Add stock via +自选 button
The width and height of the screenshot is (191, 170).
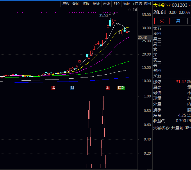click(137, 4)
